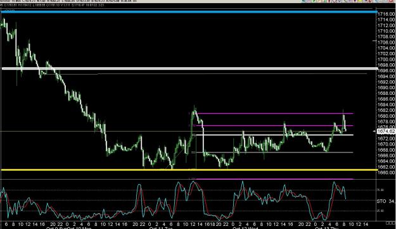Click the 1716.00 price axis label
Screen dimensions: 396x229
pyautogui.click(x=386, y=14)
